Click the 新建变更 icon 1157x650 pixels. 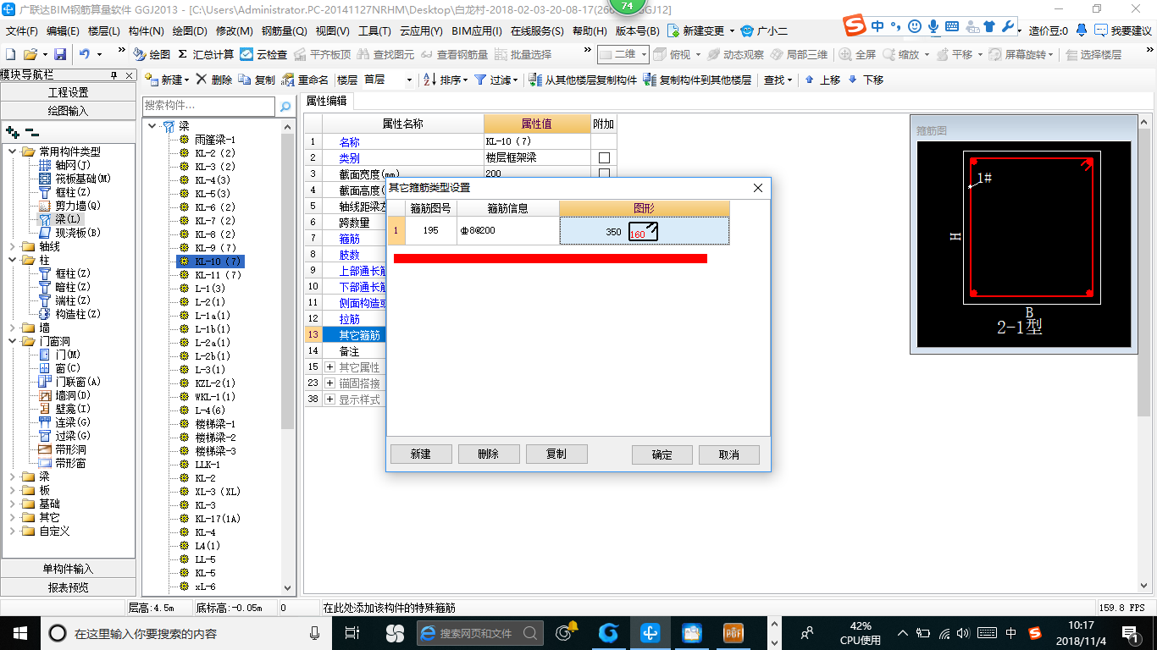695,30
